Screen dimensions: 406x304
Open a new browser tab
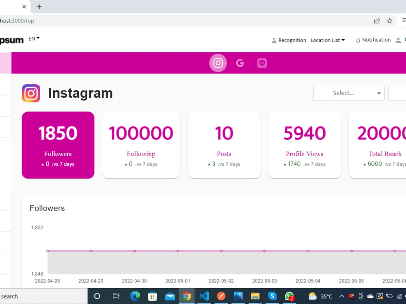pyautogui.click(x=39, y=7)
